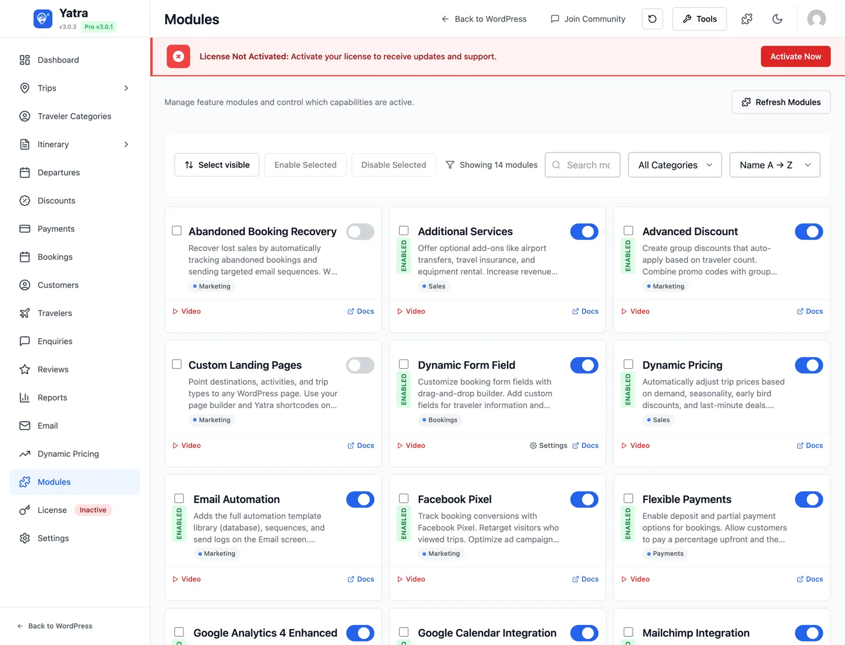845x645 pixels.
Task: Click the Dynamic Pricing trend icon in sidebar
Action: [25, 454]
